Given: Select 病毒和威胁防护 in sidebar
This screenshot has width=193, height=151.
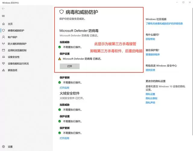Looking at the screenshot, I should click(x=16, y=31).
